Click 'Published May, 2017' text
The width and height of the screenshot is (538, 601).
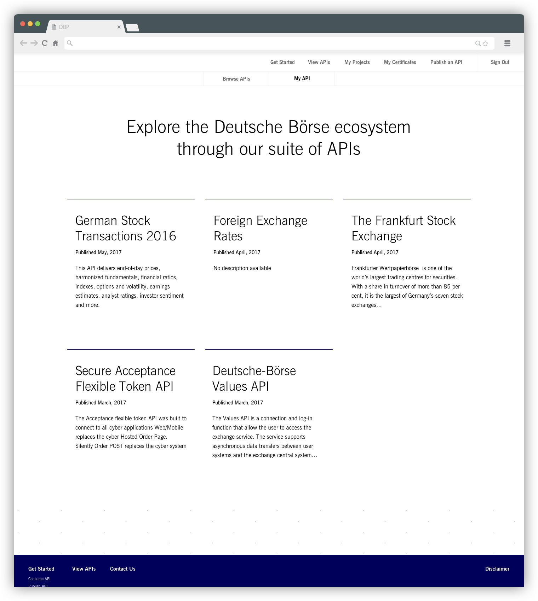98,252
